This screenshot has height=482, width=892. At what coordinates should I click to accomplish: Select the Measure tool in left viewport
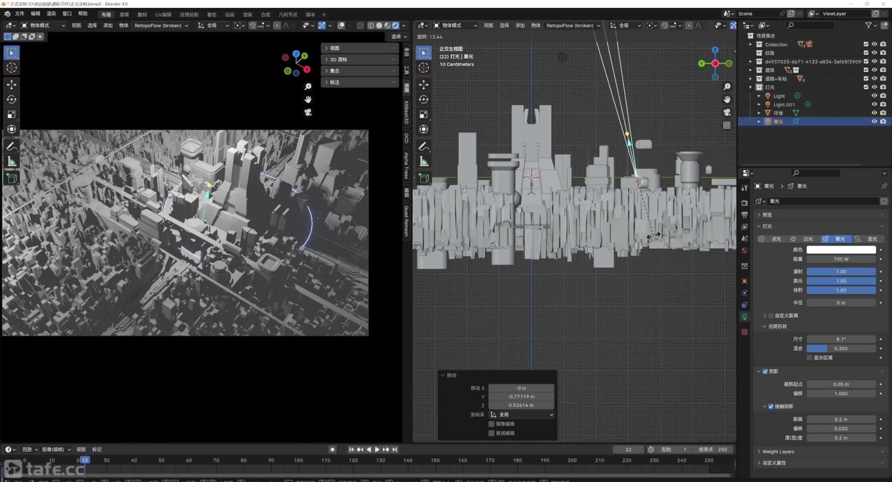click(11, 162)
